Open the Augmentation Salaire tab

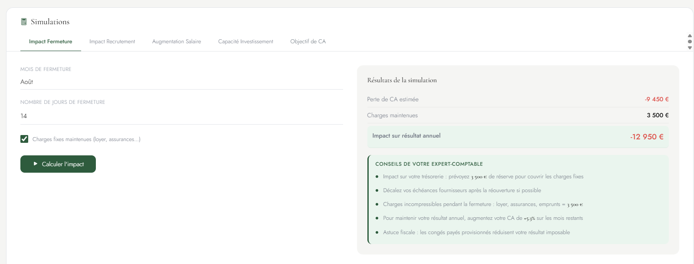pyautogui.click(x=177, y=42)
